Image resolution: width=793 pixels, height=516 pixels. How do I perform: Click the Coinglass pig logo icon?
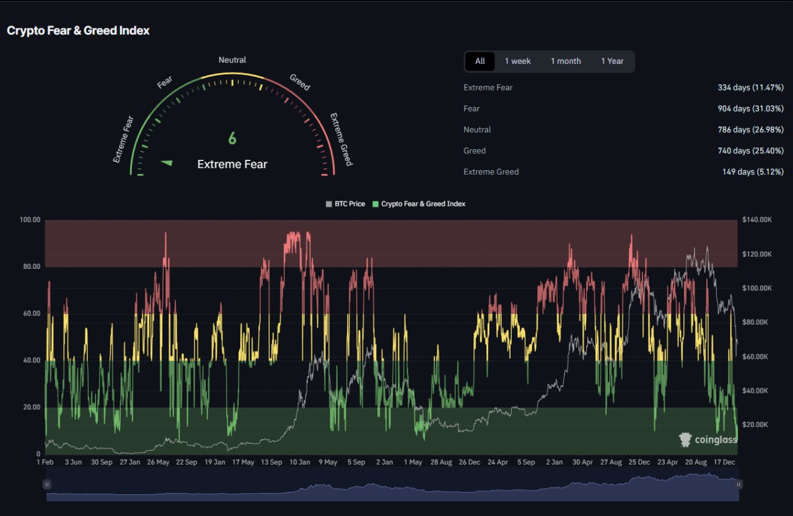coord(684,439)
